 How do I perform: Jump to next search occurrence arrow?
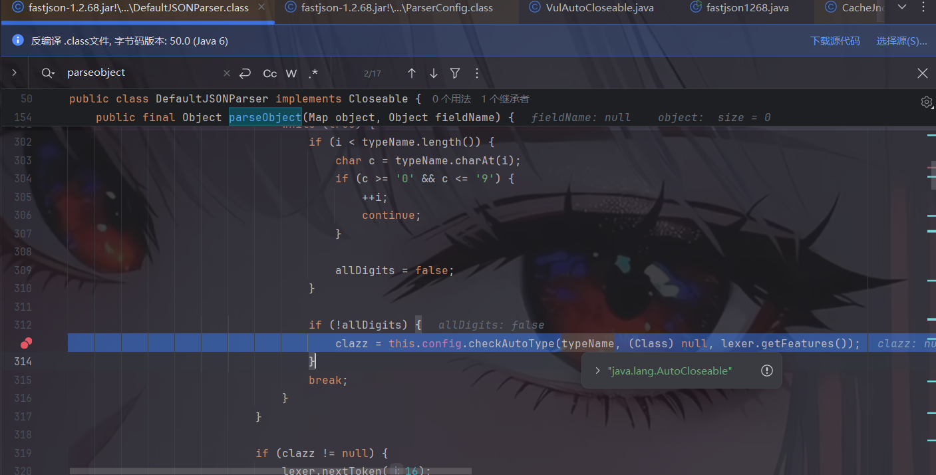[434, 73]
